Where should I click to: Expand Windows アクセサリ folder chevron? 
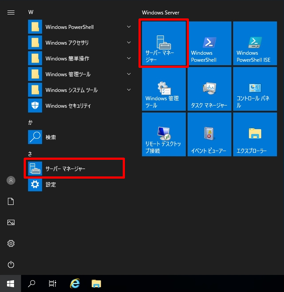(129, 42)
